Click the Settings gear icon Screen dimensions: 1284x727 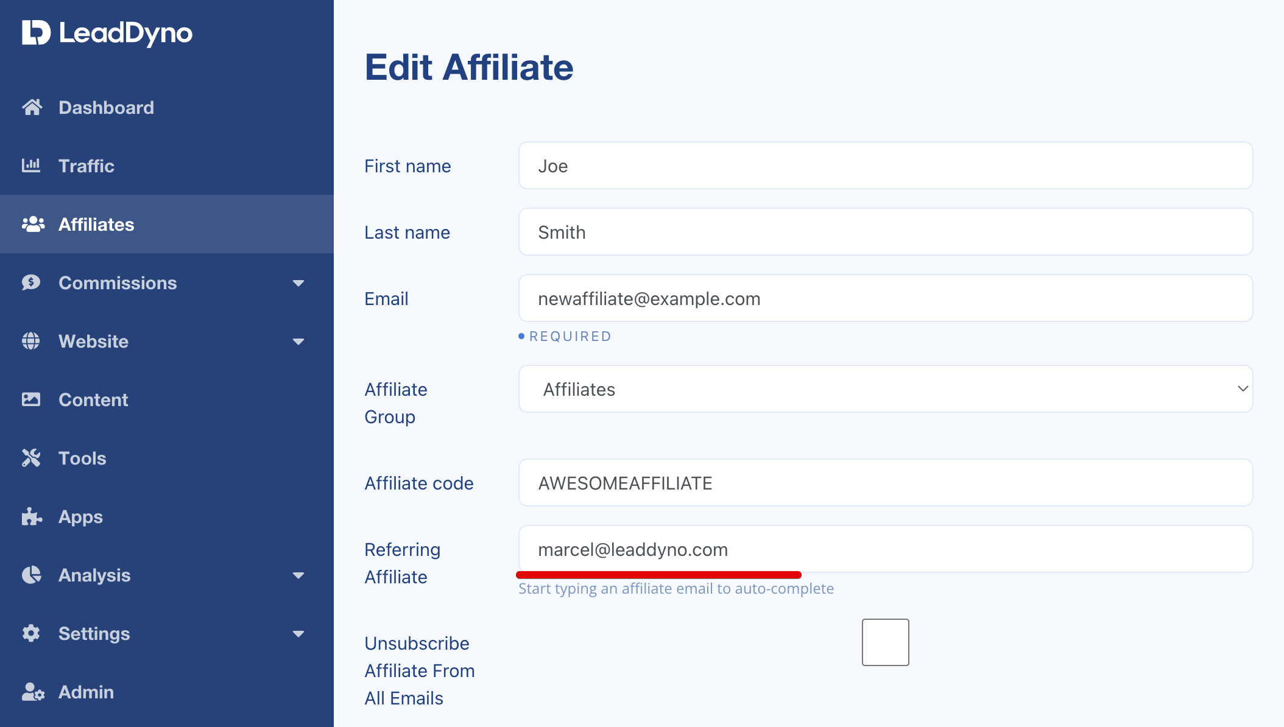(30, 633)
